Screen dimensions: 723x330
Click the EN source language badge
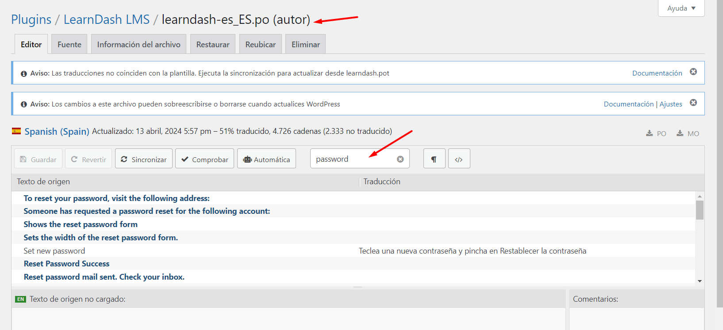[x=20, y=299]
